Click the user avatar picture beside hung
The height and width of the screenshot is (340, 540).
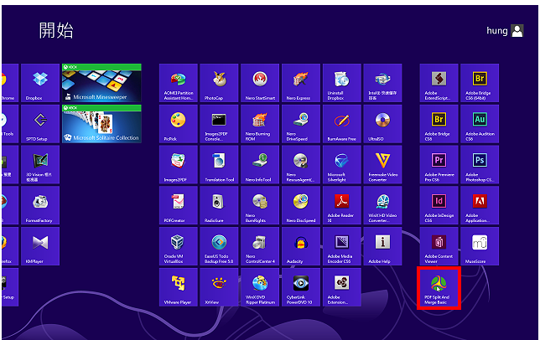click(517, 31)
